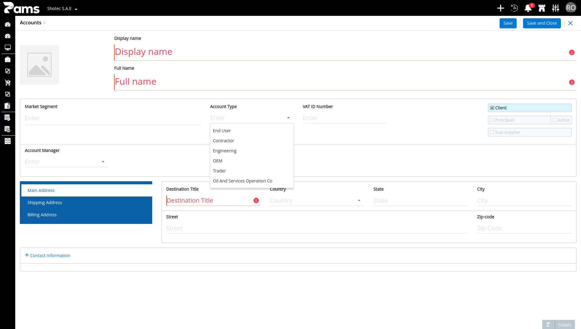Check the Principals checkbox

tap(492, 120)
